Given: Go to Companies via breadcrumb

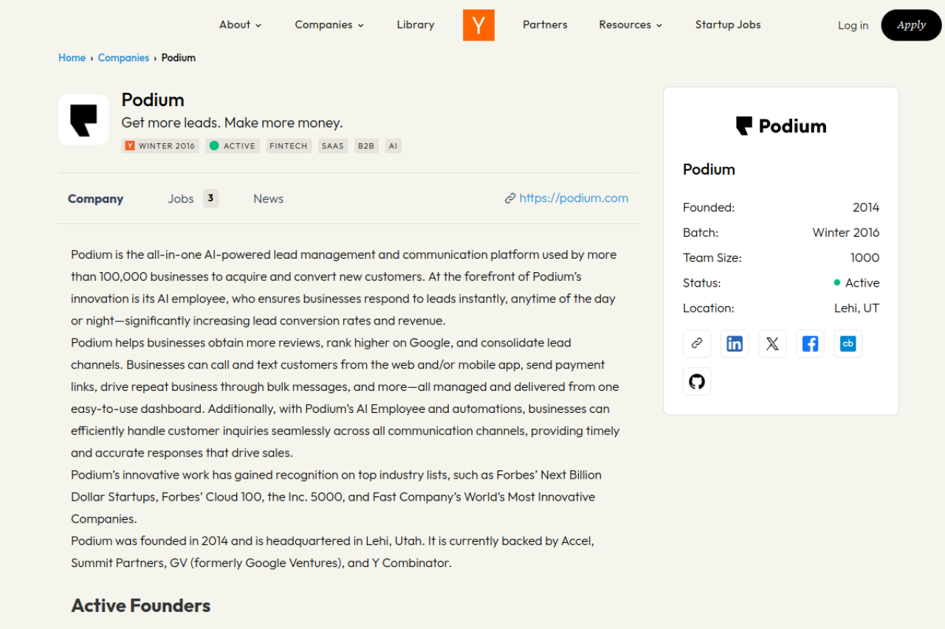Looking at the screenshot, I should point(123,58).
